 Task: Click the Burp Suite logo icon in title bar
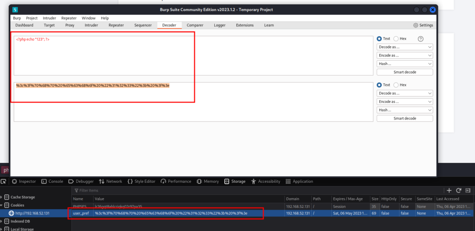(x=15, y=10)
